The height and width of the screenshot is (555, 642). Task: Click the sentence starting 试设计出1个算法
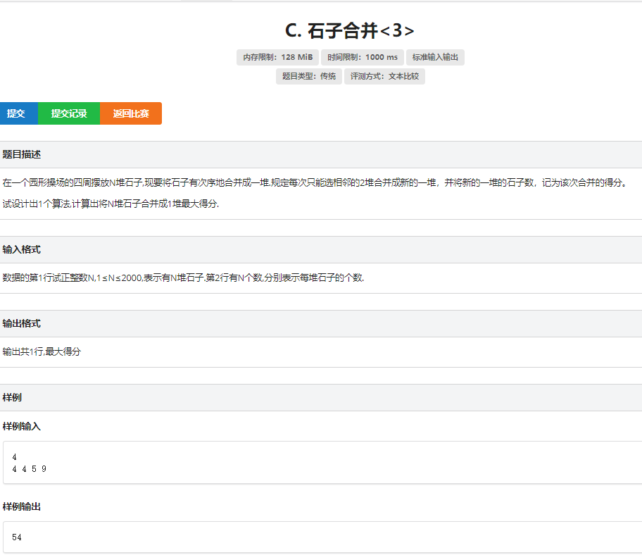pos(111,204)
